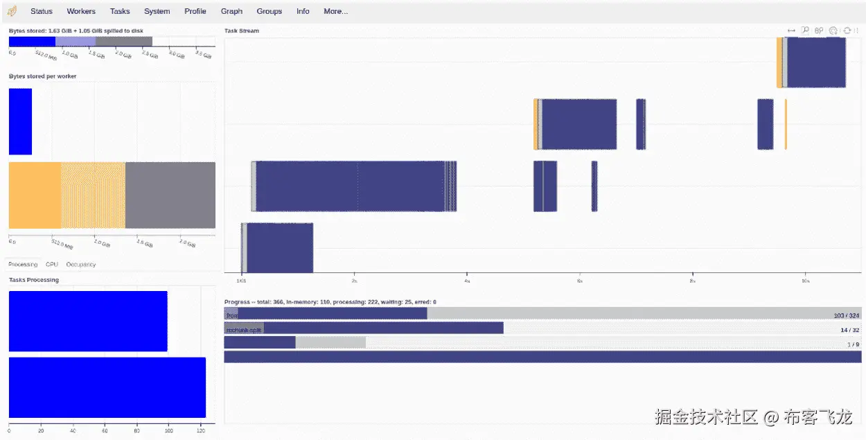Viewport: 866px width, 440px height.
Task: Switch to the Occupancy tab
Action: [x=81, y=265]
